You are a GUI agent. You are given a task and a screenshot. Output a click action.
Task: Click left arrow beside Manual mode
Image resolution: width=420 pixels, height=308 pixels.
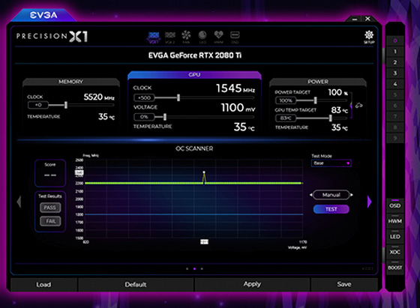[310, 195]
